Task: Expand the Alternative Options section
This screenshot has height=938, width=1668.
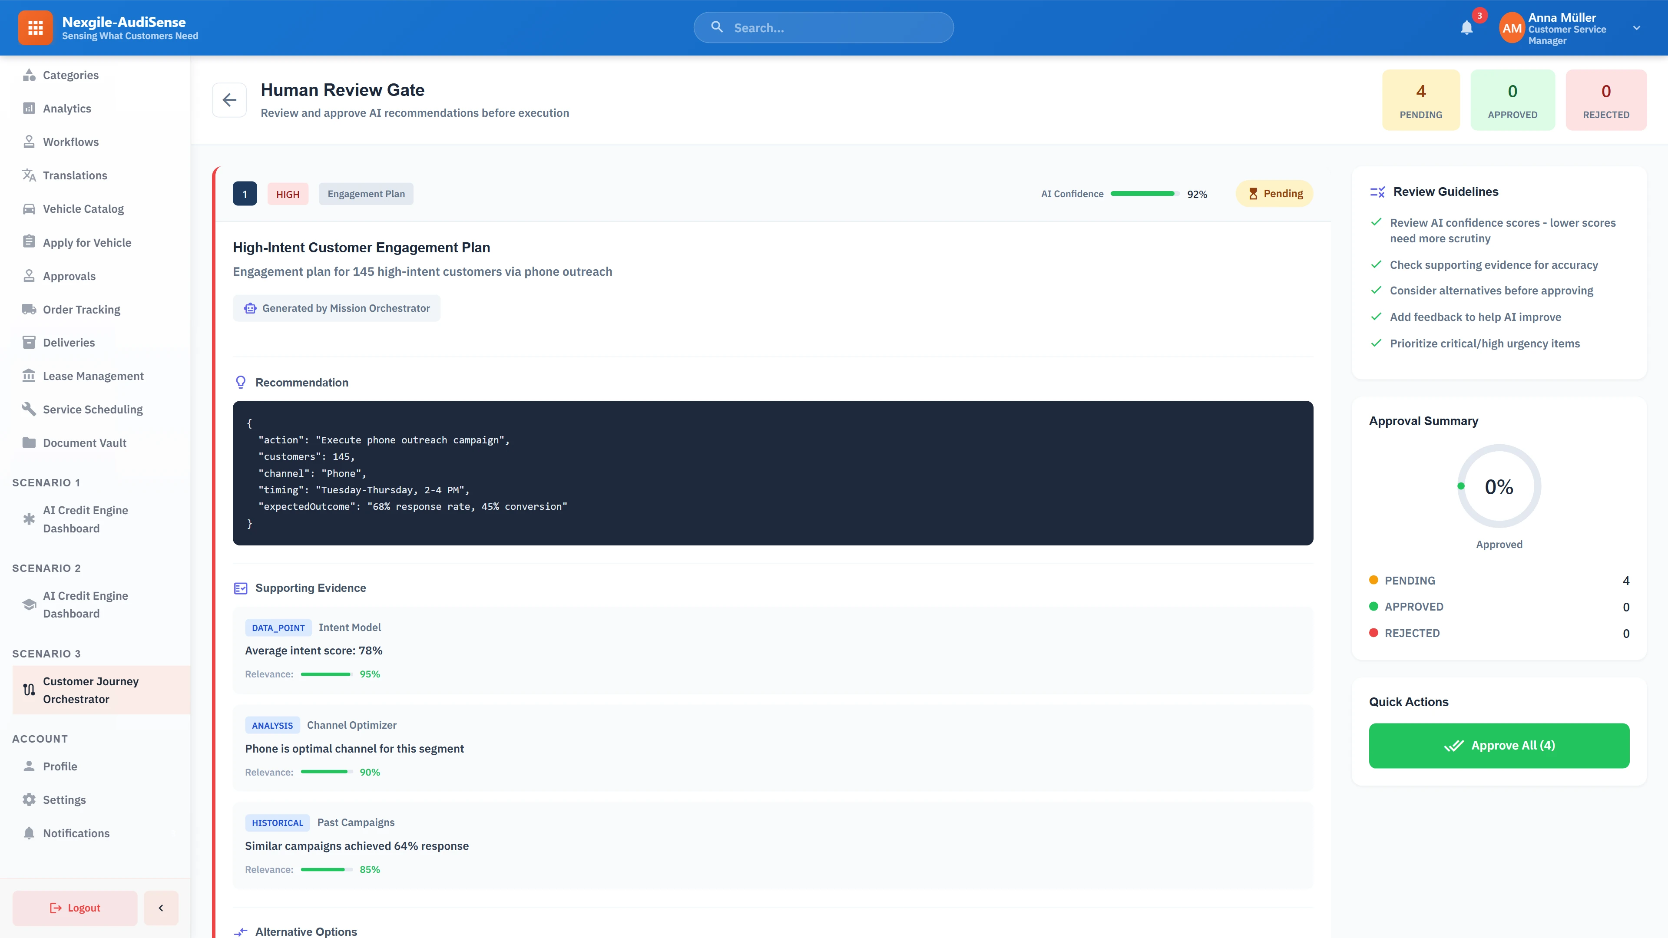Action: 306,931
